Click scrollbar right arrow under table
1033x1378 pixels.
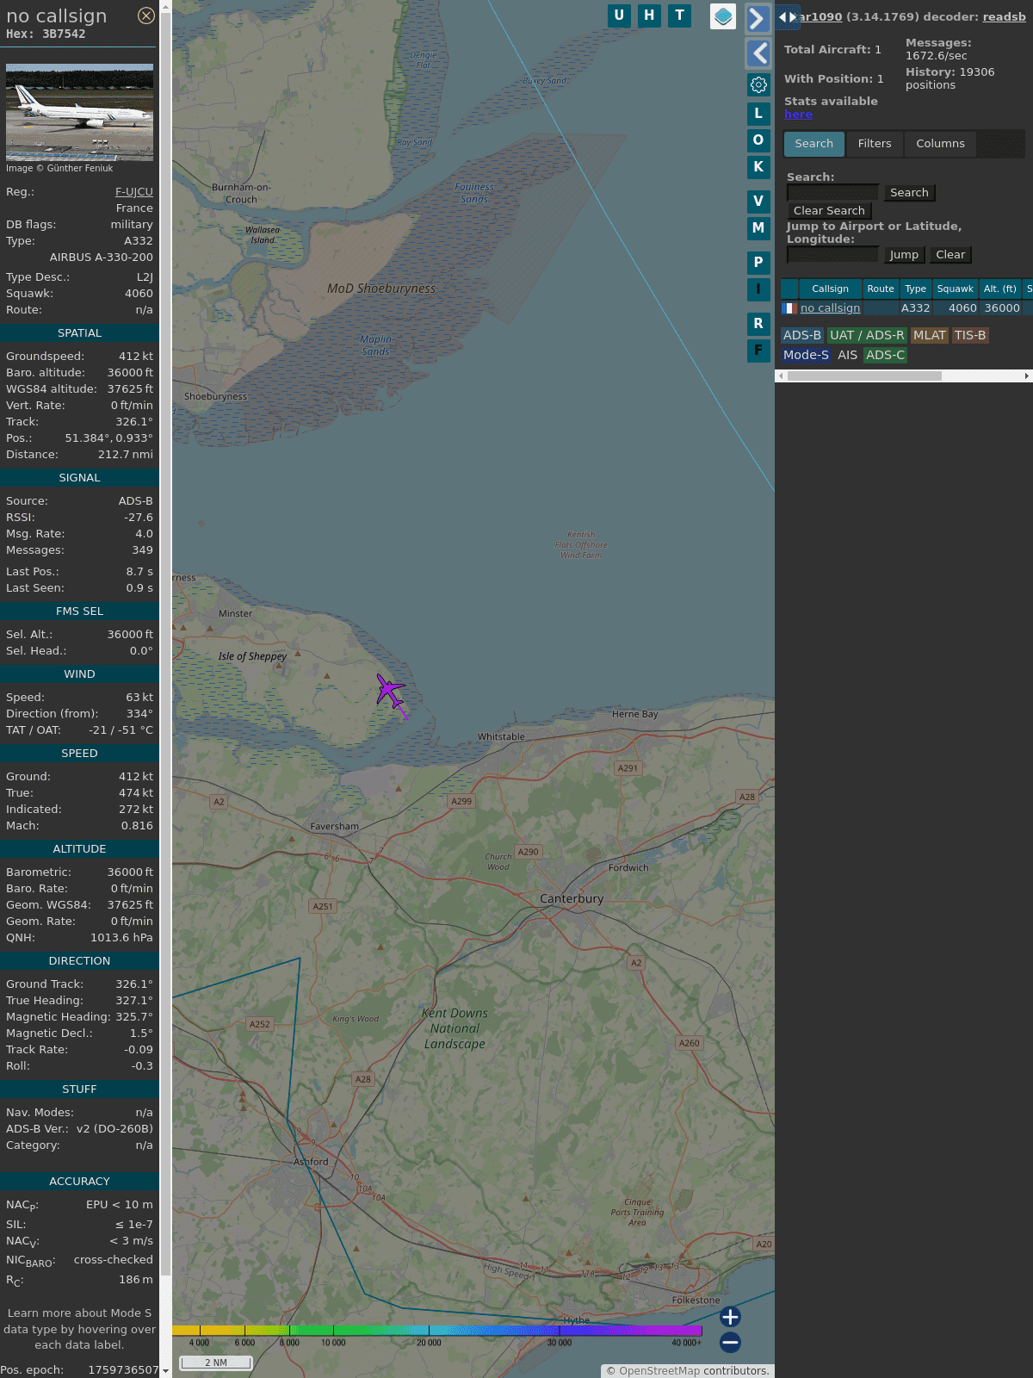(1027, 376)
